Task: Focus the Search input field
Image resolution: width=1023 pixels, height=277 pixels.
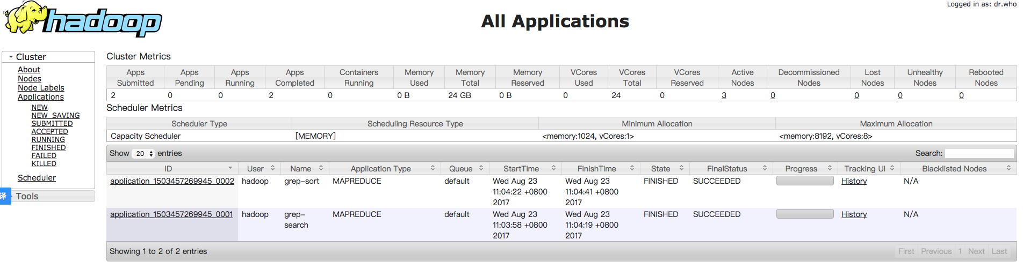Action: click(979, 154)
